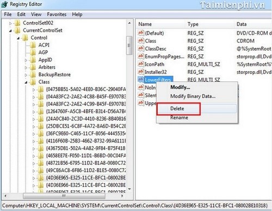
Task: Expand the ControlSet002 tree node
Action: click(10, 23)
